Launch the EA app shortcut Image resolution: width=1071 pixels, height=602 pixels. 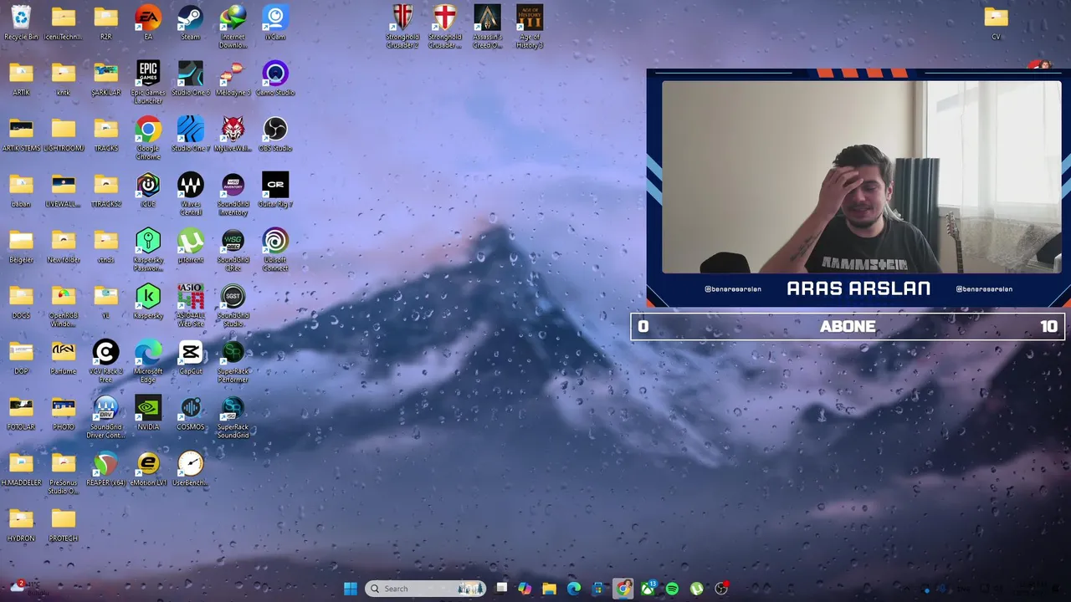pos(148,23)
